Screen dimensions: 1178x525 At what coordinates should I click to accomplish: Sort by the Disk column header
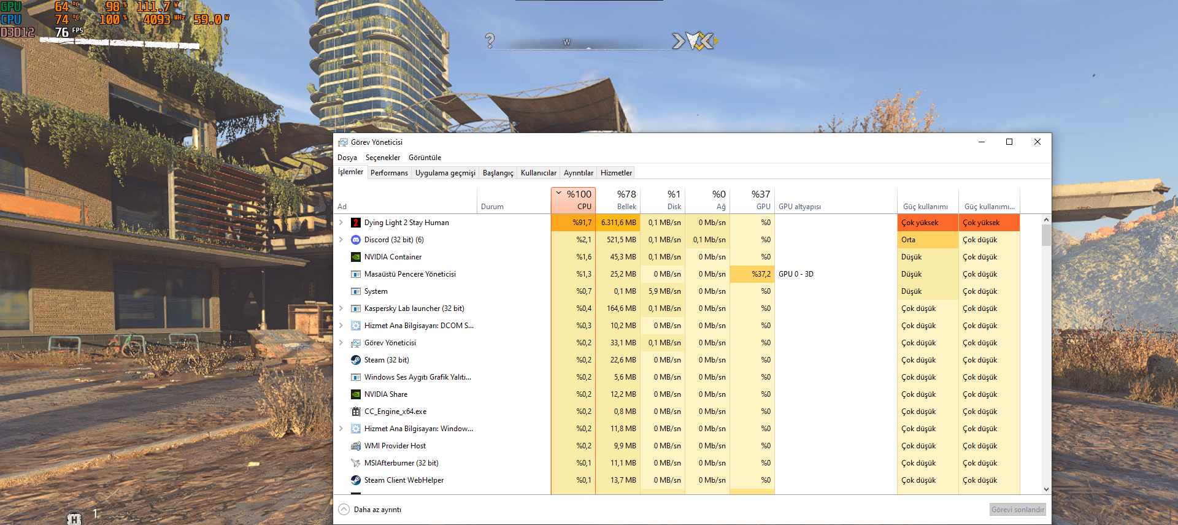tap(663, 201)
